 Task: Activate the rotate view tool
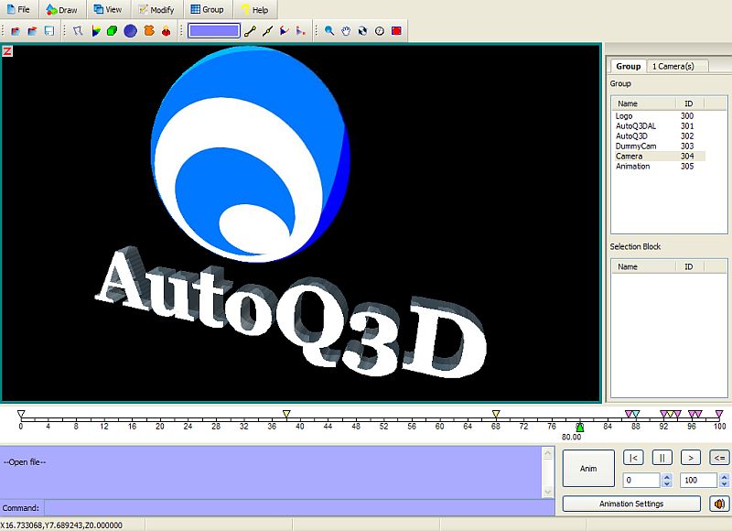(362, 31)
